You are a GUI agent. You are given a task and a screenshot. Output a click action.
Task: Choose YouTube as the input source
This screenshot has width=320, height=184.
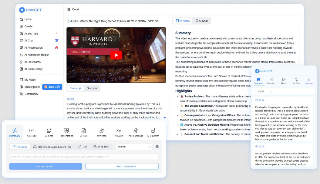[20, 147]
